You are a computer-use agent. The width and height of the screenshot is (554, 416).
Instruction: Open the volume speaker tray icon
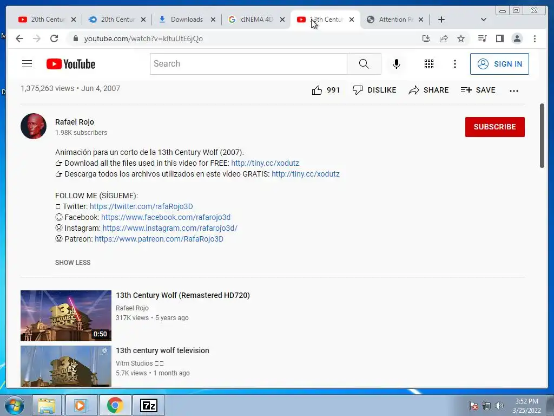(x=499, y=406)
